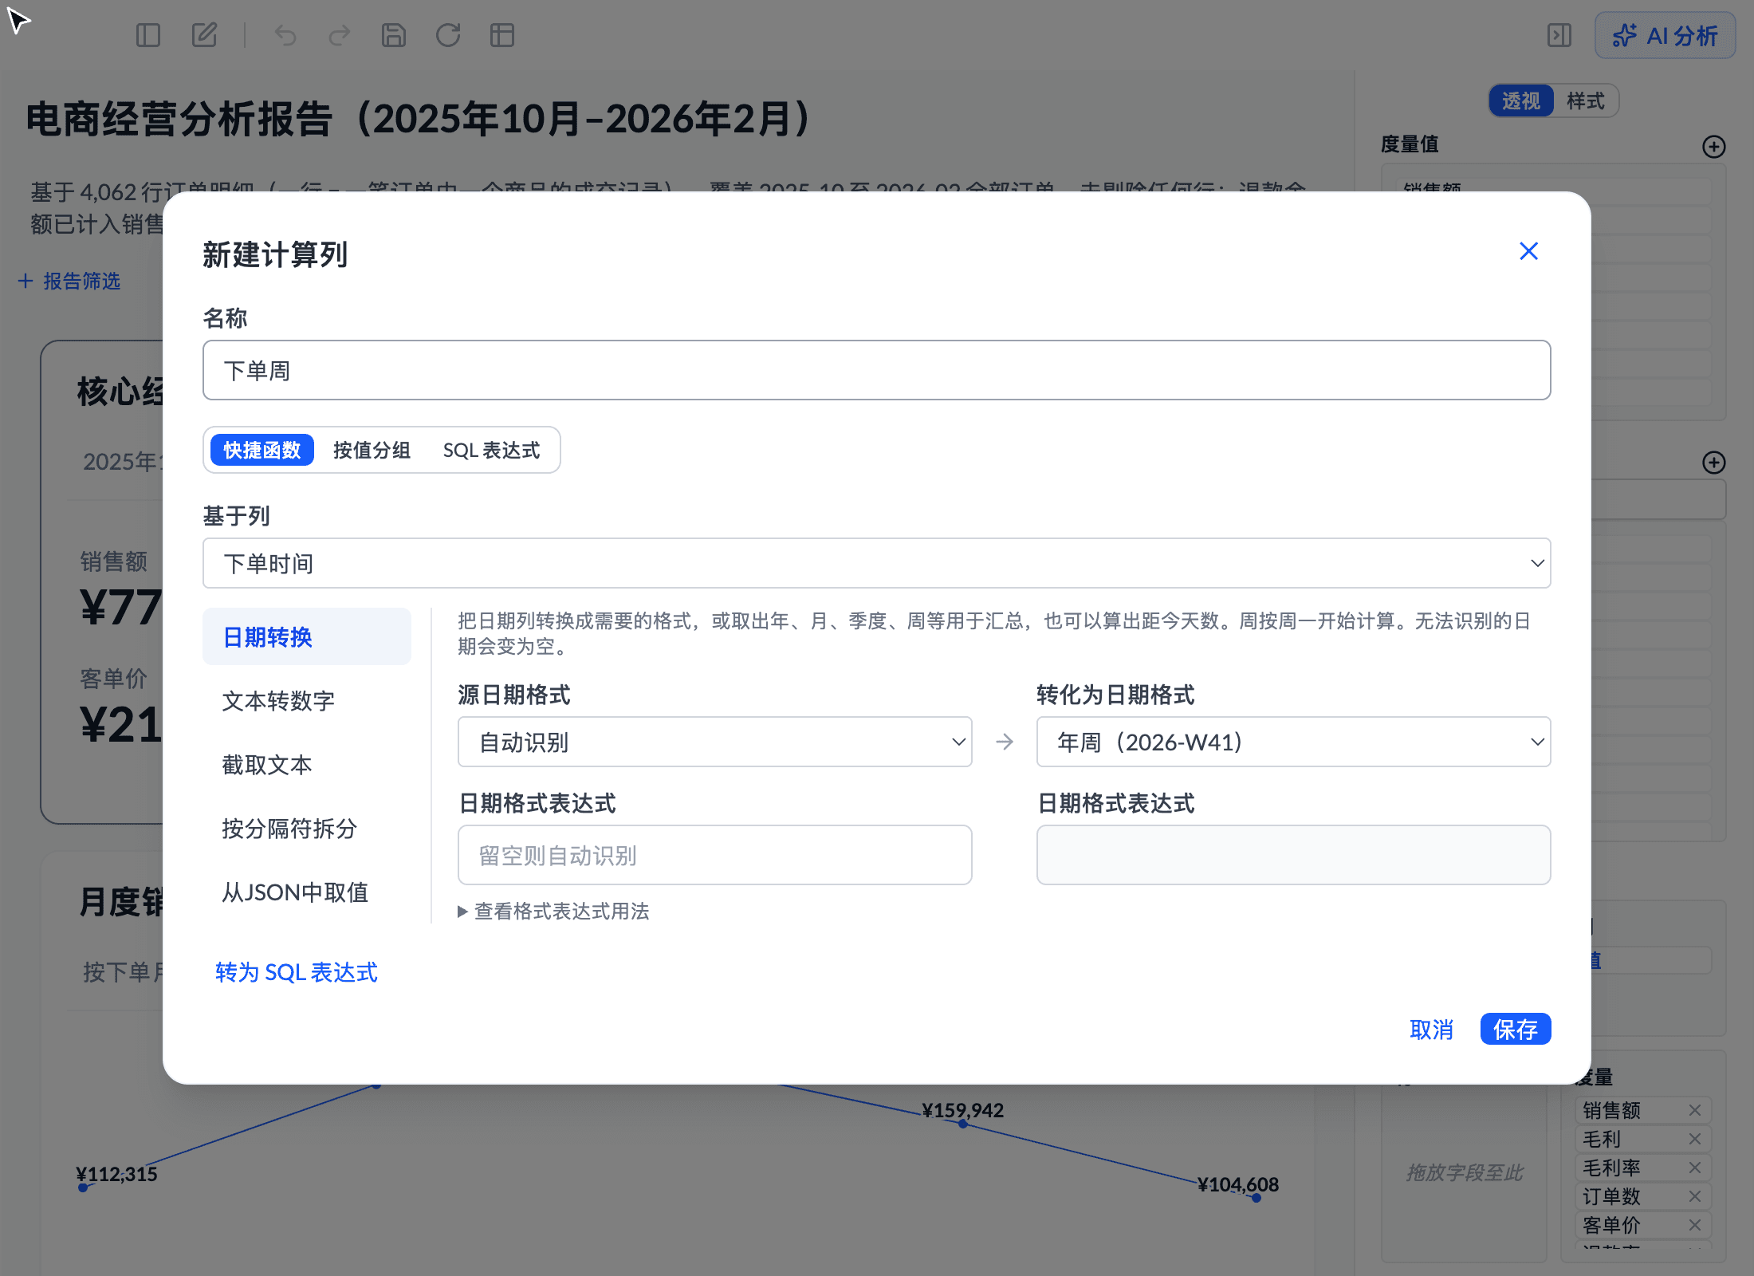Screen dimensions: 1754x1276
Task: Click the undo arrow icon
Action: tap(285, 35)
